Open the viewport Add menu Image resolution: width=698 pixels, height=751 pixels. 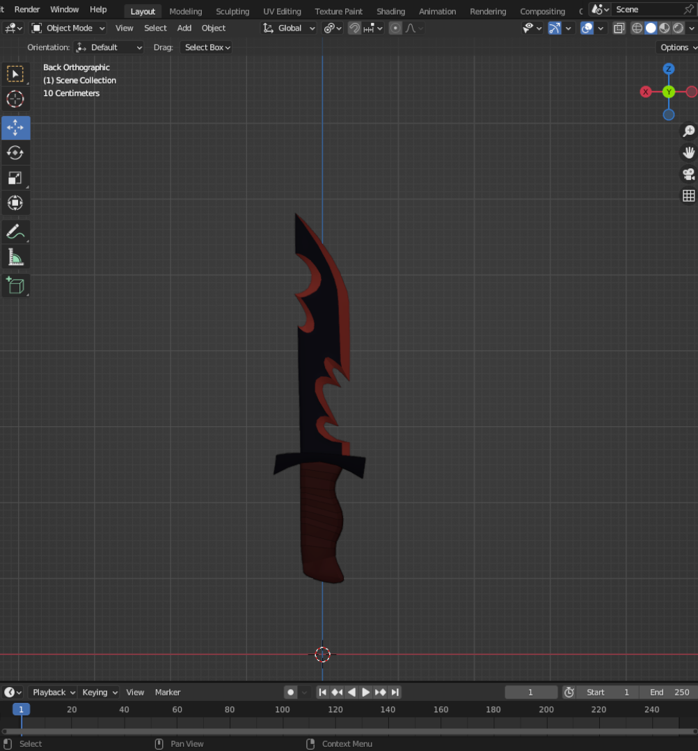coord(184,29)
